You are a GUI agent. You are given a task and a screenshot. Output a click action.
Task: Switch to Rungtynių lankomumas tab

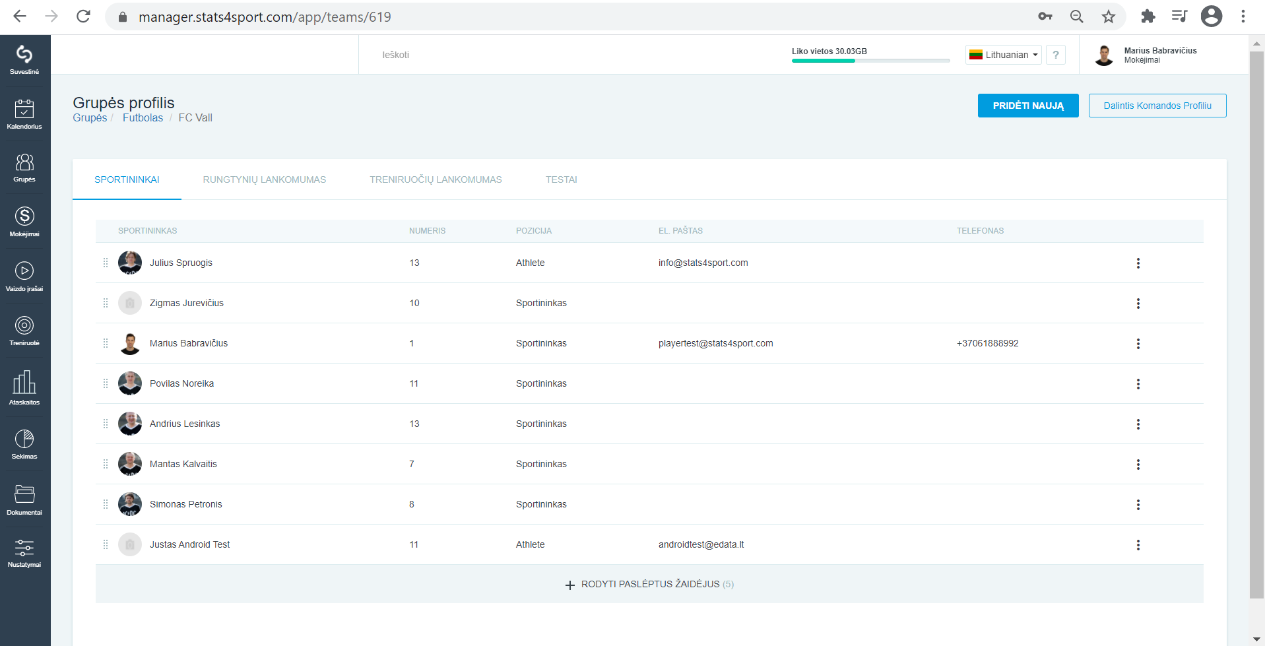(x=264, y=179)
